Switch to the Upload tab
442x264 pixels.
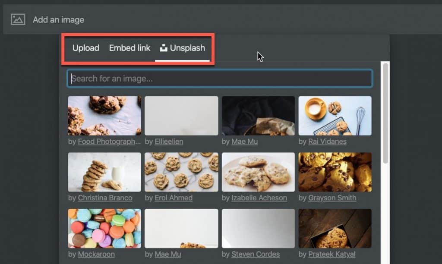(86, 48)
